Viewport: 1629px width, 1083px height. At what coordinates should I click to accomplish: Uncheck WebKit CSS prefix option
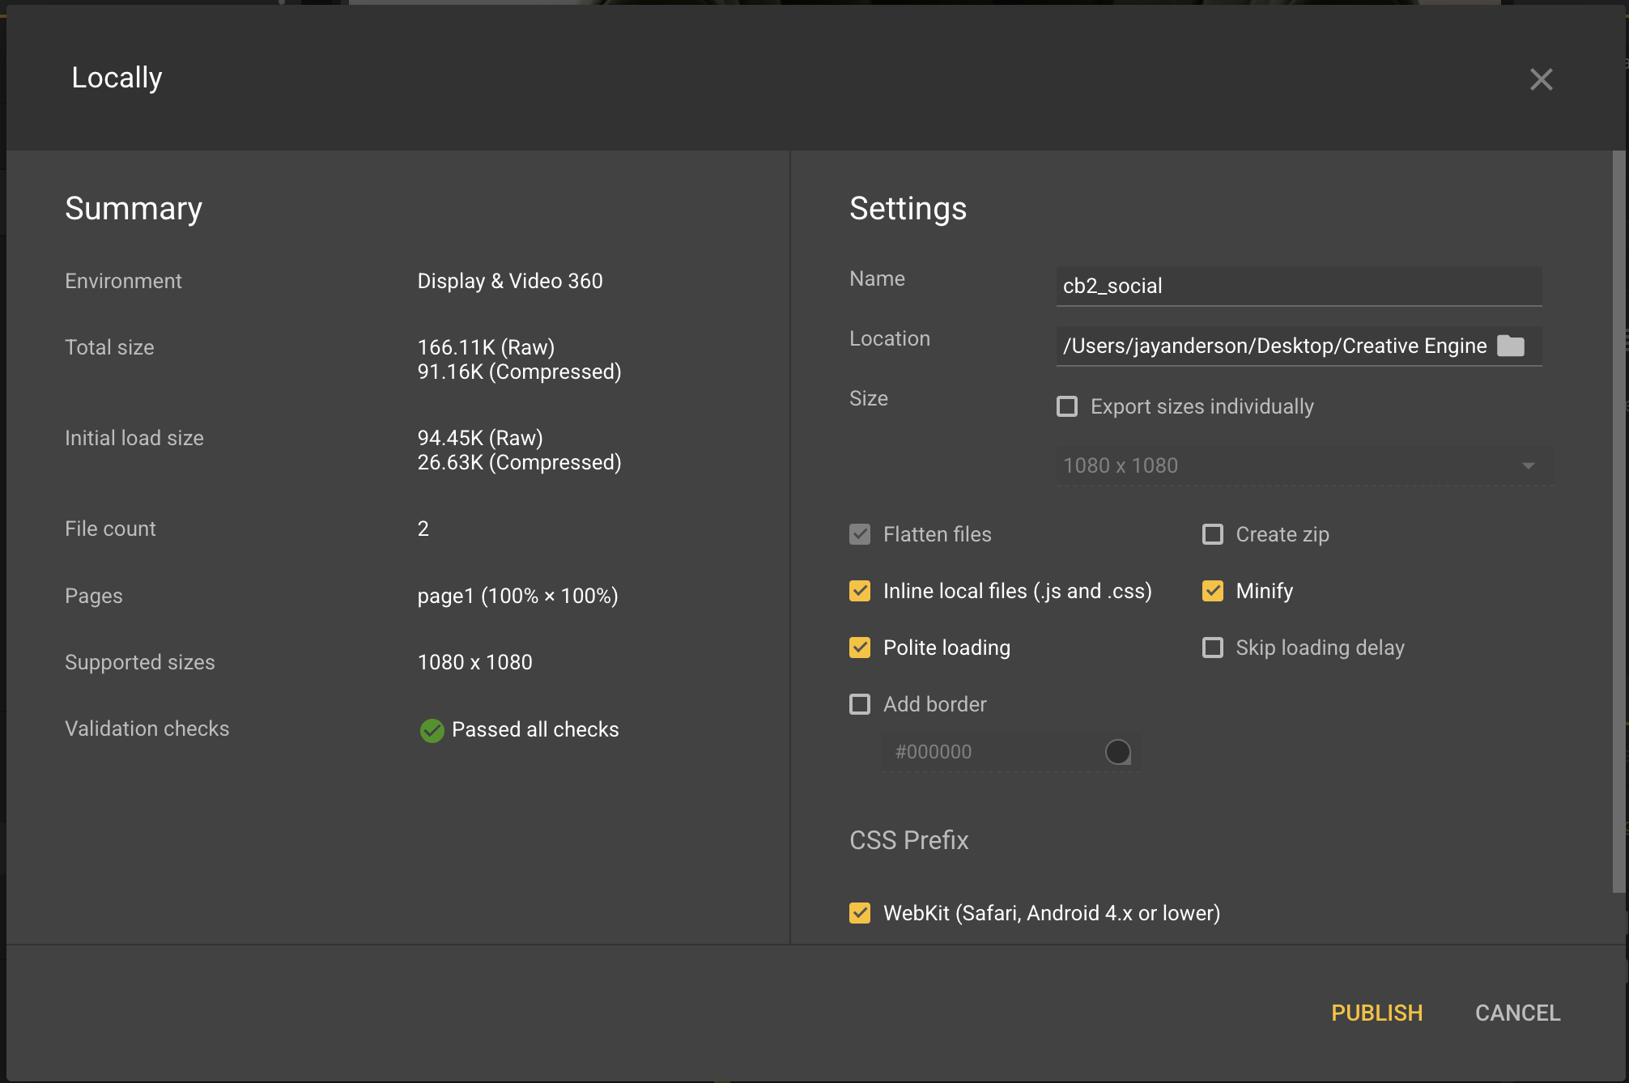click(859, 913)
